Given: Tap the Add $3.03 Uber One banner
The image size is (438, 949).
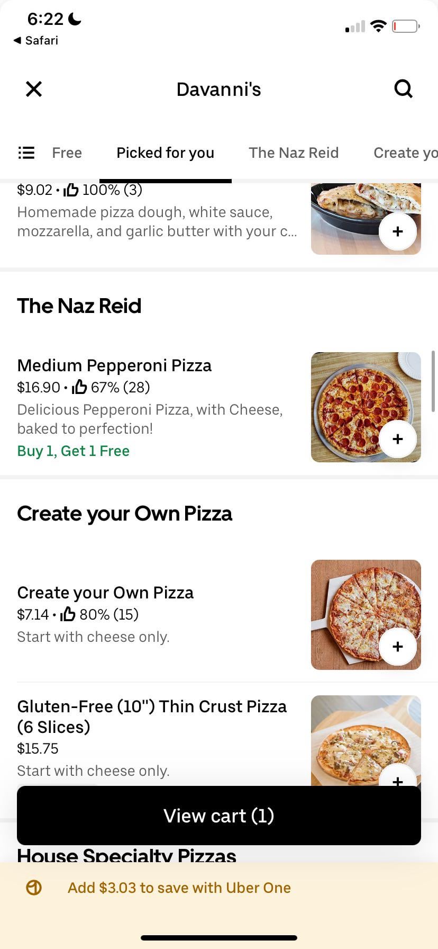Looking at the screenshot, I should coord(179,888).
